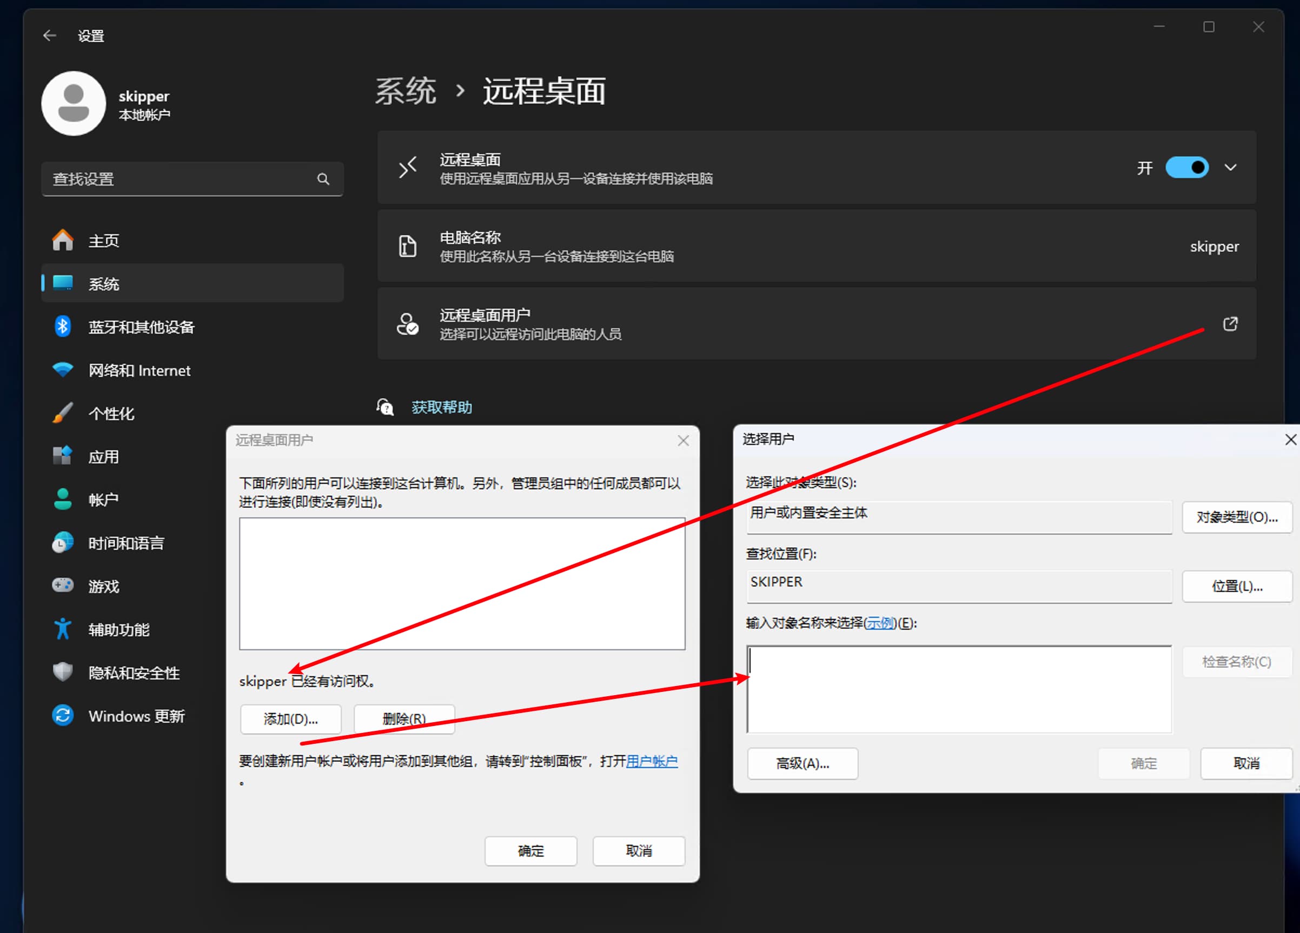Open the 对象类型(O)... selector

1236,517
